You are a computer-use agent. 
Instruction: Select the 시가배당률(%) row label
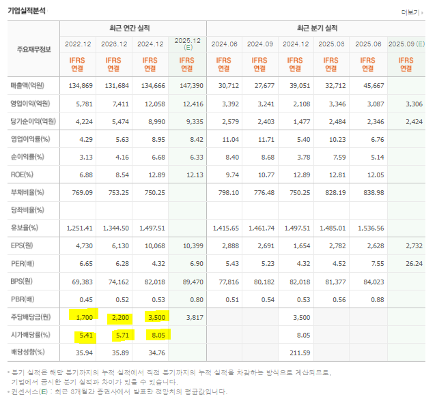[x=30, y=335]
